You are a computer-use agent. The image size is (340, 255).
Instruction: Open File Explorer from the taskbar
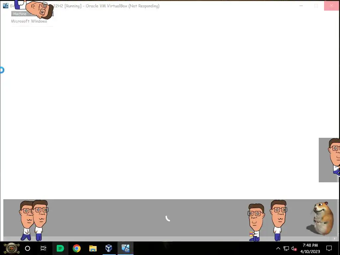pyautogui.click(x=93, y=248)
